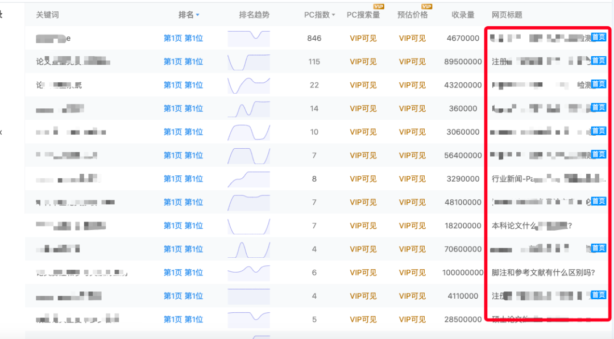Screen dimensions: 614x339
Task: Click VIP可见 under 预估价格 in the first row
Action: pyautogui.click(x=413, y=38)
